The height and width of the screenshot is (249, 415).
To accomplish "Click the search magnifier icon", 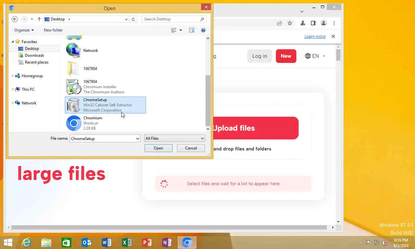I will [202, 19].
